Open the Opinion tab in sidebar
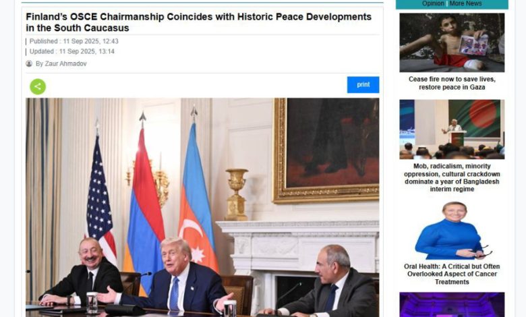This screenshot has height=317, width=526. [433, 3]
